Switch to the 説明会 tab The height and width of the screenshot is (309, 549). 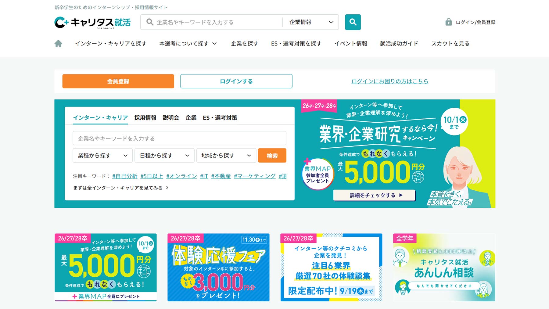click(x=171, y=118)
